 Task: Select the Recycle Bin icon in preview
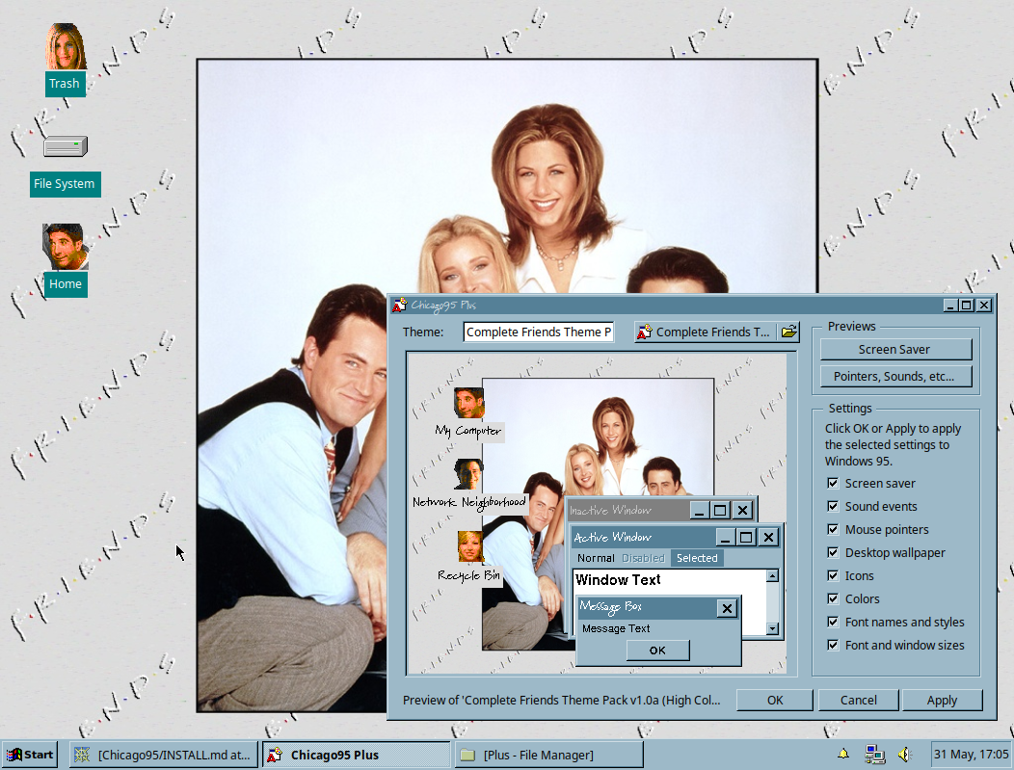tap(468, 547)
